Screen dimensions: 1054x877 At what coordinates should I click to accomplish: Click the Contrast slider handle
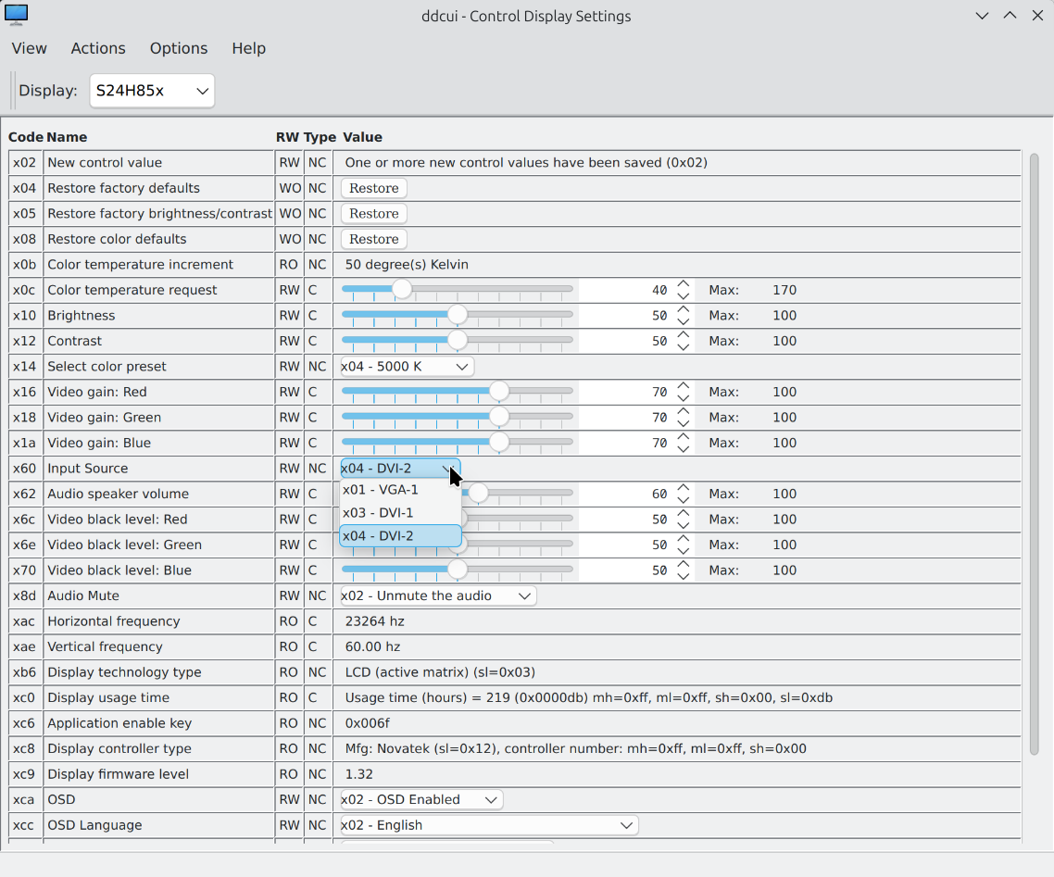[458, 340]
